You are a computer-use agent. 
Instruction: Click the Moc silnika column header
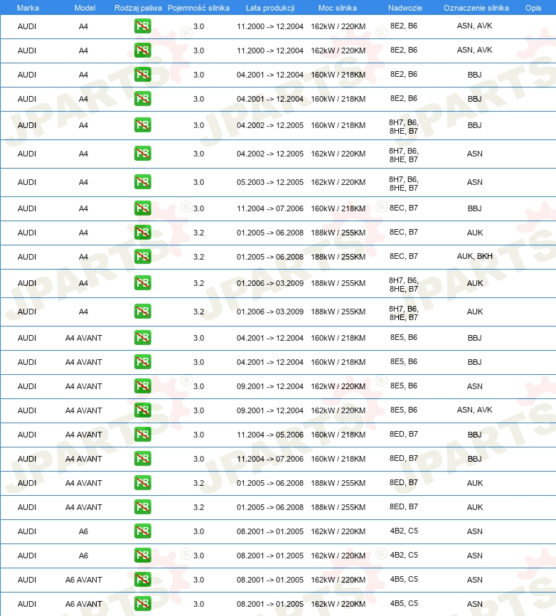338,8
